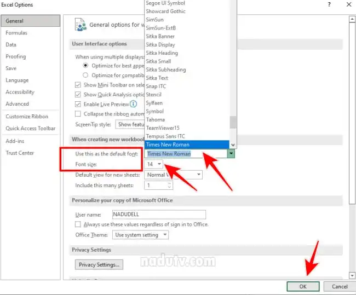Image resolution: width=356 pixels, height=295 pixels.
Task: Click the User name input field
Action: pyautogui.click(x=159, y=215)
